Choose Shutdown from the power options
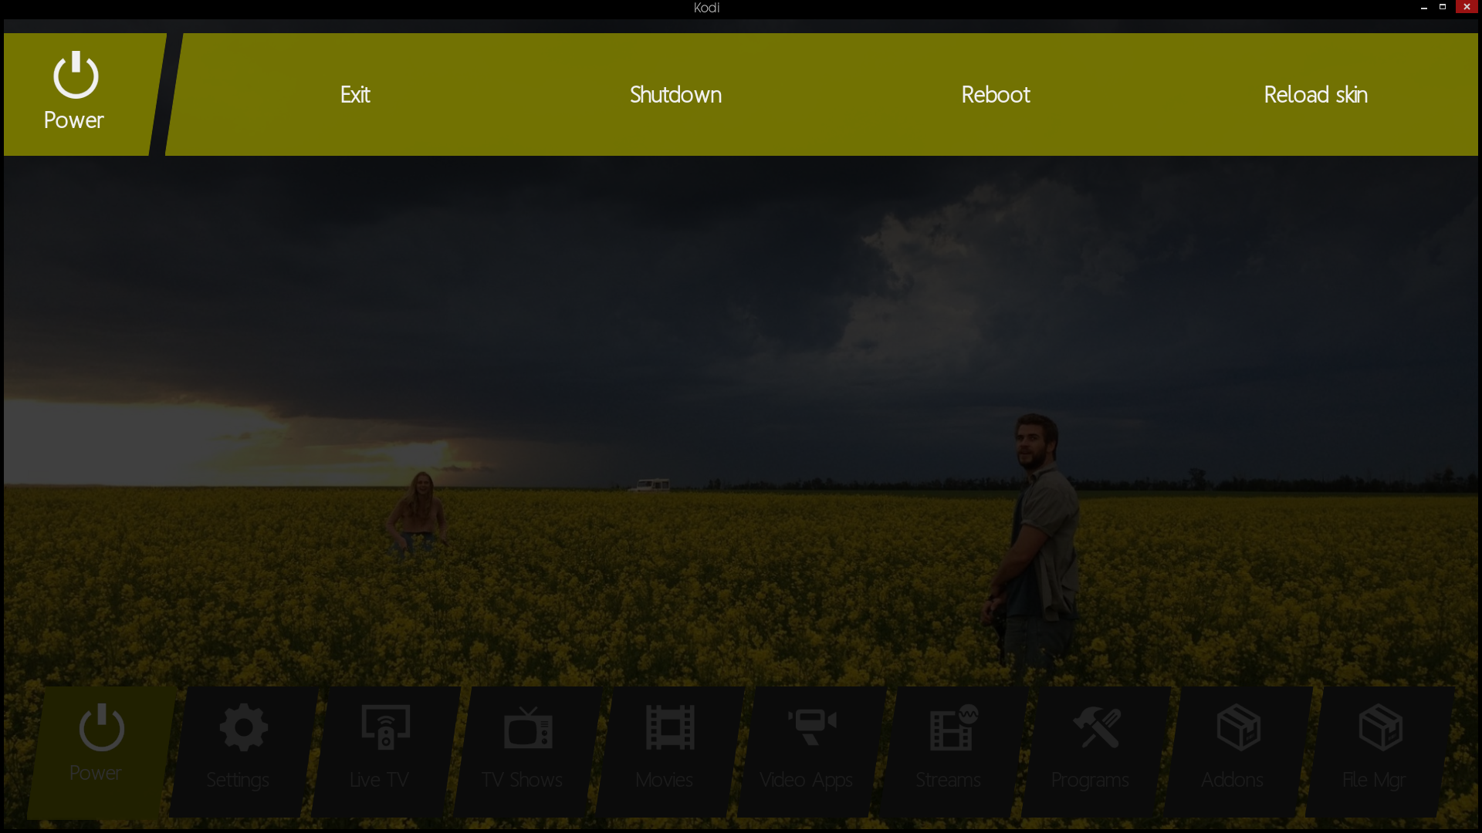Image resolution: width=1482 pixels, height=833 pixels. click(x=675, y=95)
